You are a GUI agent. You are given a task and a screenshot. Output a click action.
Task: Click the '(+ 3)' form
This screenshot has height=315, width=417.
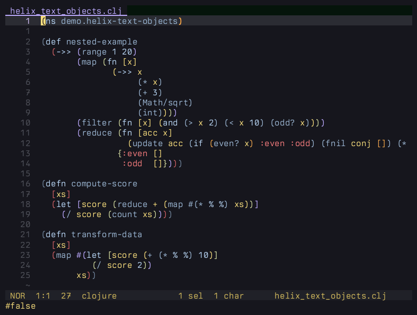coord(150,93)
